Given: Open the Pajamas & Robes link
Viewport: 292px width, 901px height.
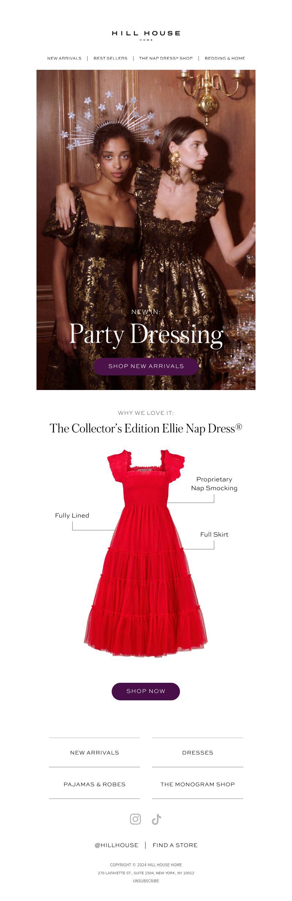Looking at the screenshot, I should pos(95,784).
